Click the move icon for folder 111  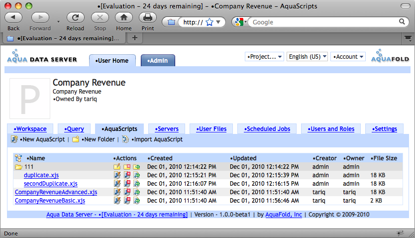tap(136, 167)
